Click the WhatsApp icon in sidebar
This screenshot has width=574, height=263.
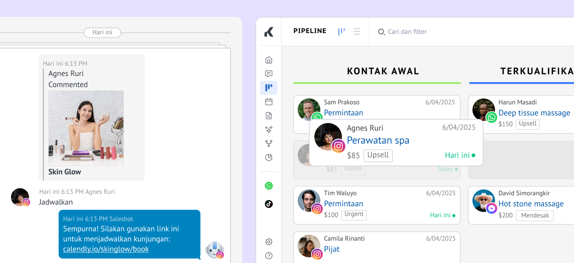269,185
